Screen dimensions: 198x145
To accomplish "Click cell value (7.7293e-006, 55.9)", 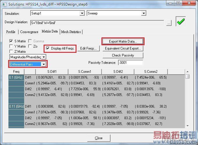I will tap(85, 89).
